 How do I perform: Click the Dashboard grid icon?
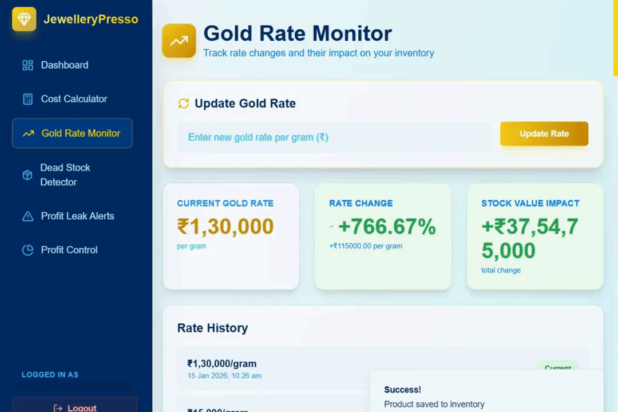tap(27, 65)
